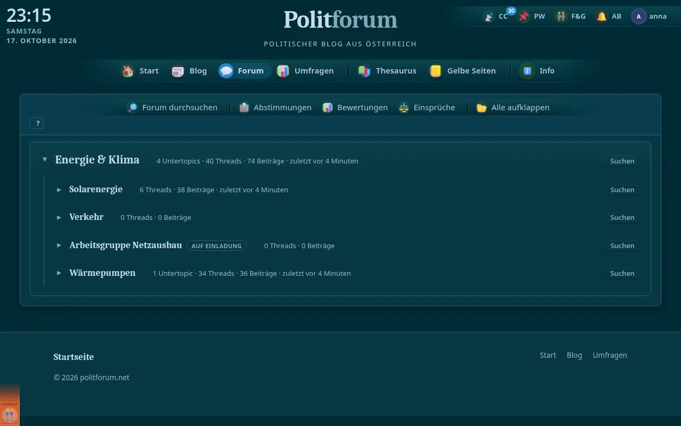Click the question mark help button
681x426 pixels.
(37, 123)
